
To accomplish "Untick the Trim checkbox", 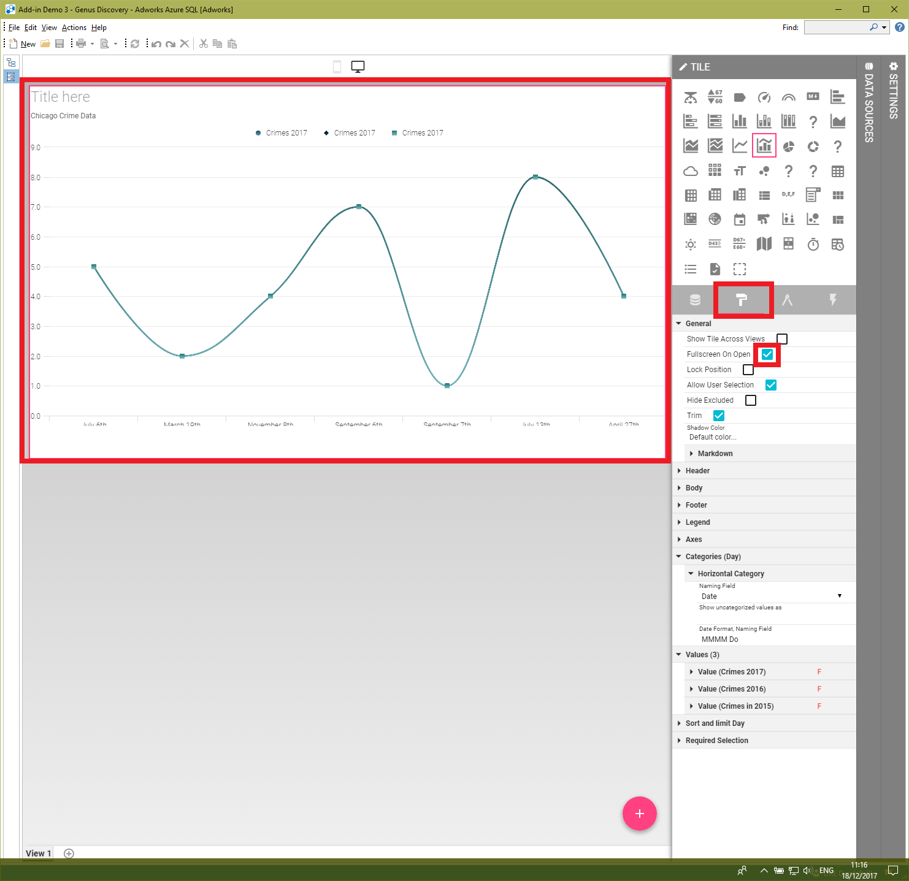I will pos(719,416).
